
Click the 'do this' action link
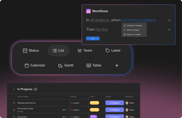pyautogui.click(x=102, y=29)
